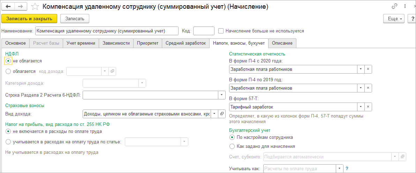Enable 'Начисление больше не используется' checkbox
The height and width of the screenshot is (173, 416).
click(221, 31)
